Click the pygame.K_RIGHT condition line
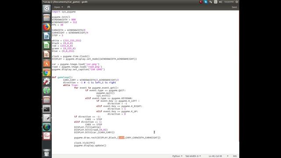This screenshot has width=281, height=158. [119, 106]
